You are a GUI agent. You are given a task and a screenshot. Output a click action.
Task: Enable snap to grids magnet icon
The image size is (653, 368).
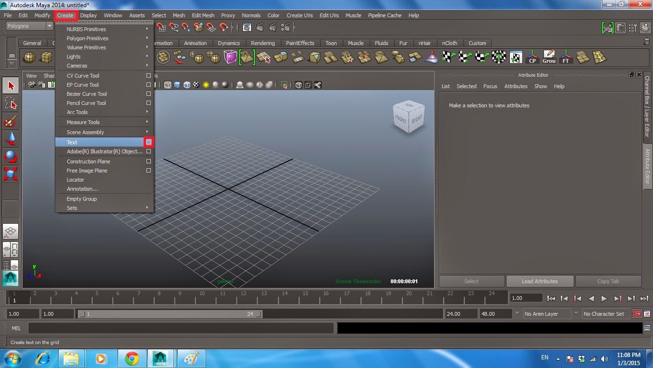(161, 27)
